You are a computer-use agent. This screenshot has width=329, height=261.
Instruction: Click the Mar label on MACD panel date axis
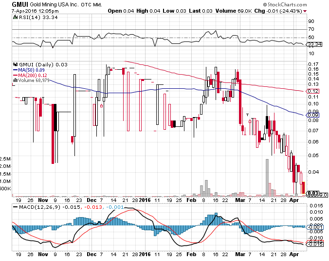pos(240,254)
